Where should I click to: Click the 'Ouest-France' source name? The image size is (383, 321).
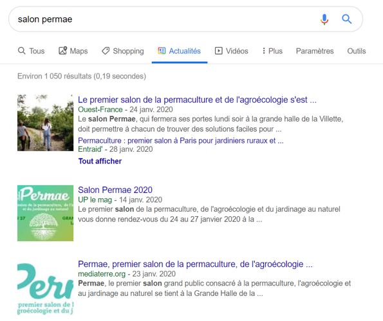point(100,109)
